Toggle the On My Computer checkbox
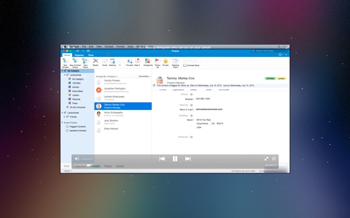 point(67,107)
